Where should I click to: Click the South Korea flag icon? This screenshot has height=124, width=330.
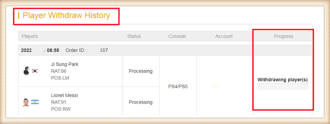[35, 71]
